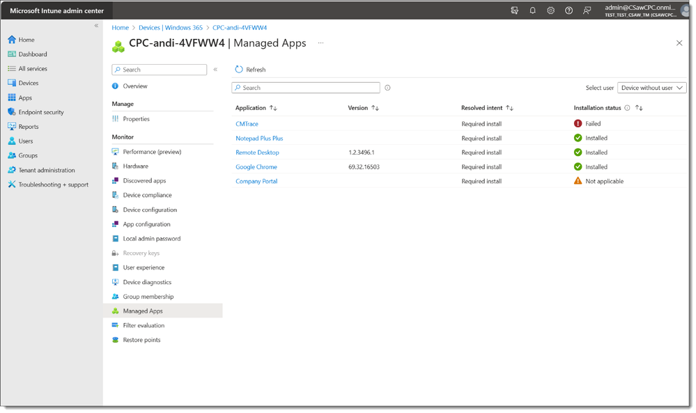Viewport: 696px width, 413px height.
Task: Open the notifications bell icon
Action: (x=532, y=10)
